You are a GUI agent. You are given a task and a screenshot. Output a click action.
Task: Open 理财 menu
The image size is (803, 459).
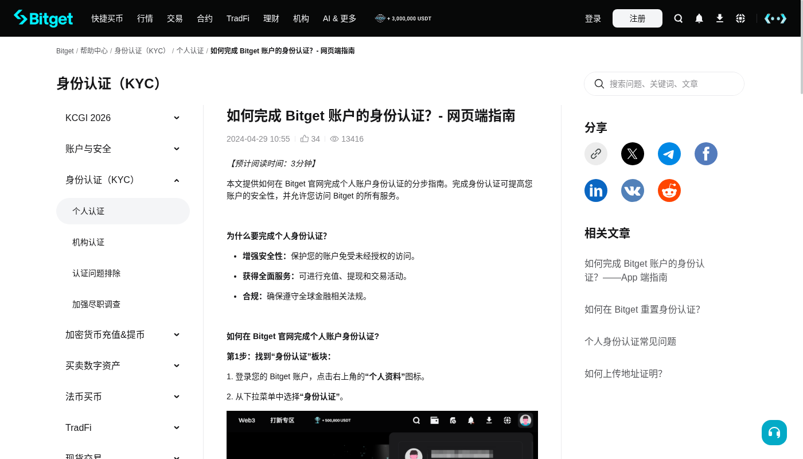(271, 18)
